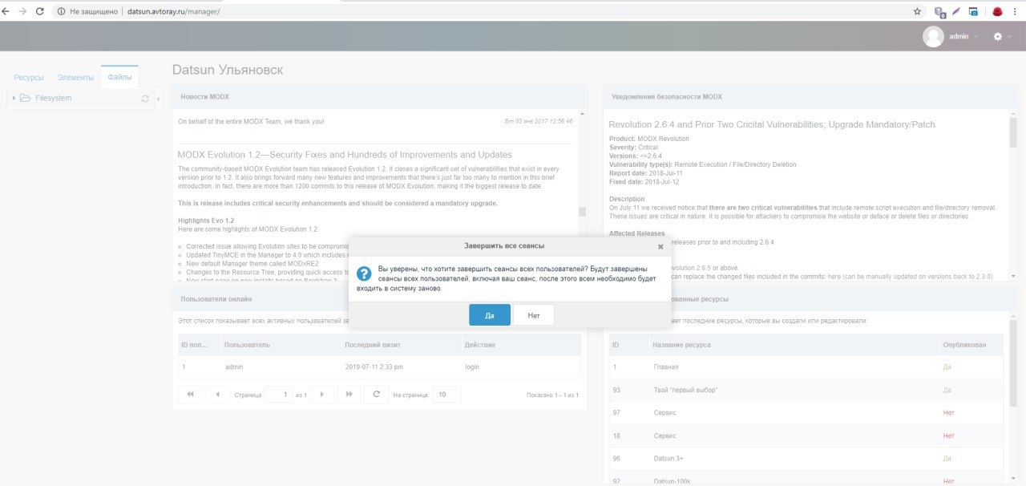This screenshot has width=1026, height=486.
Task: Click the 2019-07-11 2:33 pm cell
Action: tap(374, 367)
